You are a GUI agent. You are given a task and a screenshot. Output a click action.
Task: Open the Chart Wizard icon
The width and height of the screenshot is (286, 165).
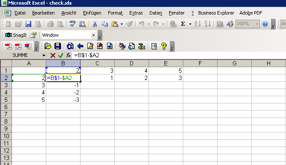point(220,24)
